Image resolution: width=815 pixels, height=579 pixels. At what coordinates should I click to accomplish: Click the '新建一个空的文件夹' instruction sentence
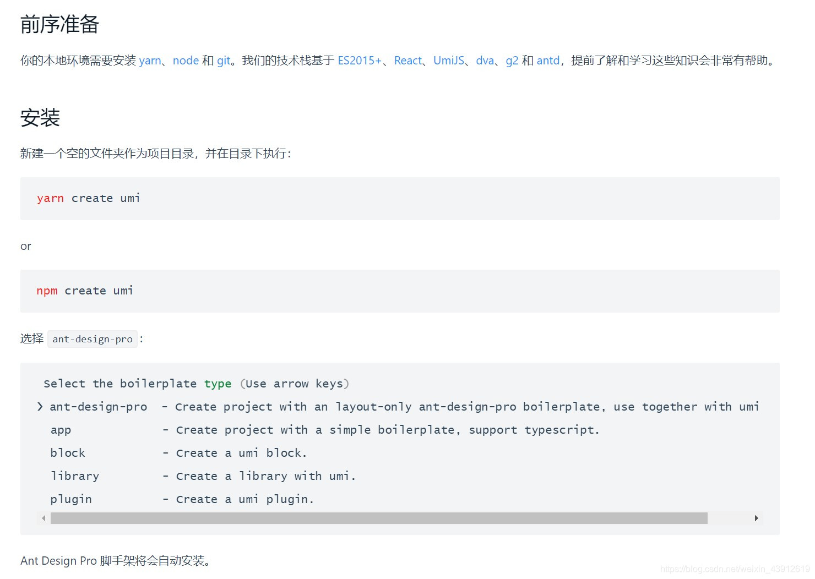point(155,154)
